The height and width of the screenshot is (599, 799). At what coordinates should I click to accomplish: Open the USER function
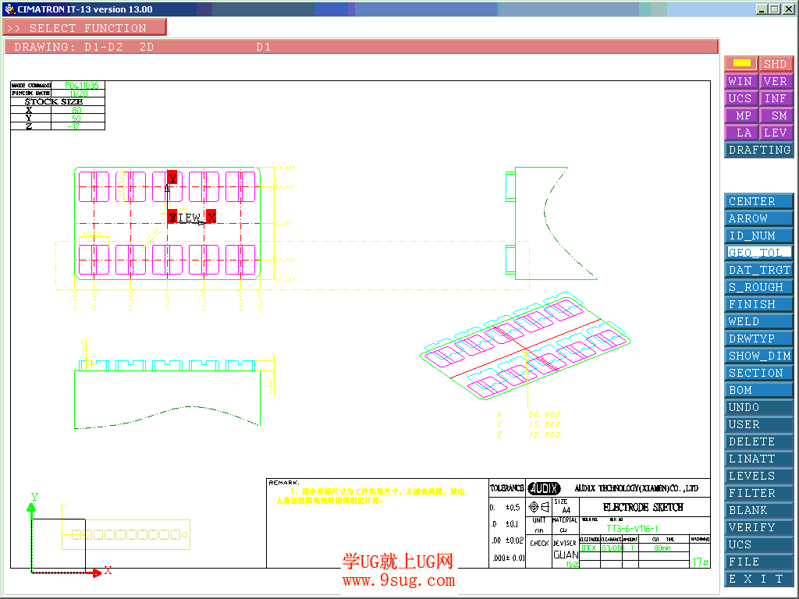pos(759,424)
